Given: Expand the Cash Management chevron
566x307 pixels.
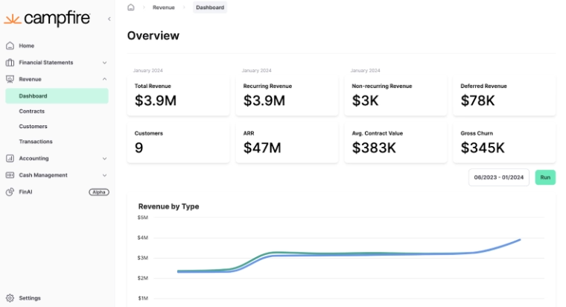Looking at the screenshot, I should [x=104, y=175].
